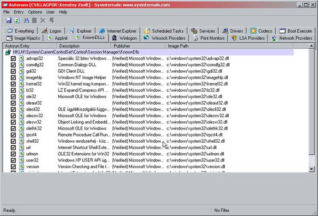This screenshot has width=318, height=216.
Task: Click the Delete X toolbar icon
Action: pos(43,21)
